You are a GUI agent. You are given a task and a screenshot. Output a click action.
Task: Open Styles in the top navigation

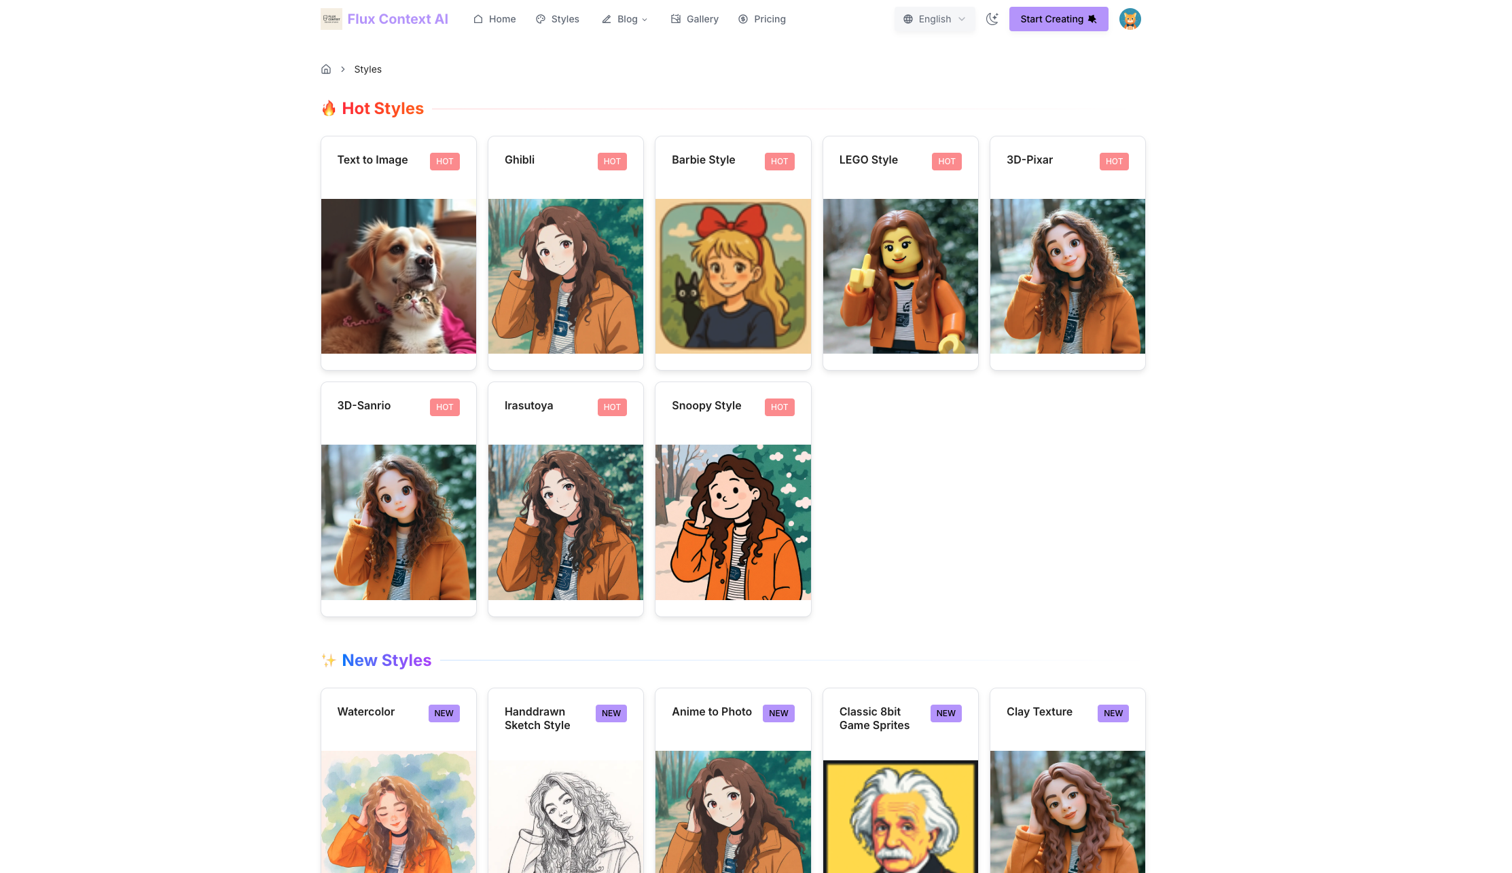pos(557,19)
